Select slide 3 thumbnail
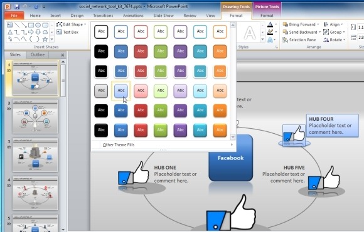364x232 pixels. pyautogui.click(x=35, y=155)
